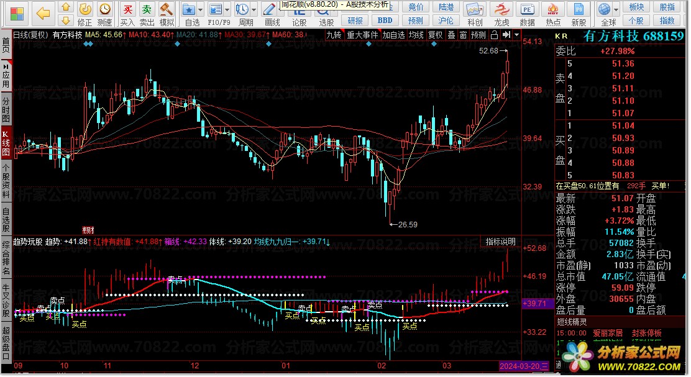Expand the 全球 globe dropdown arrow
Screen dimensions: 691x377
(x=616, y=10)
